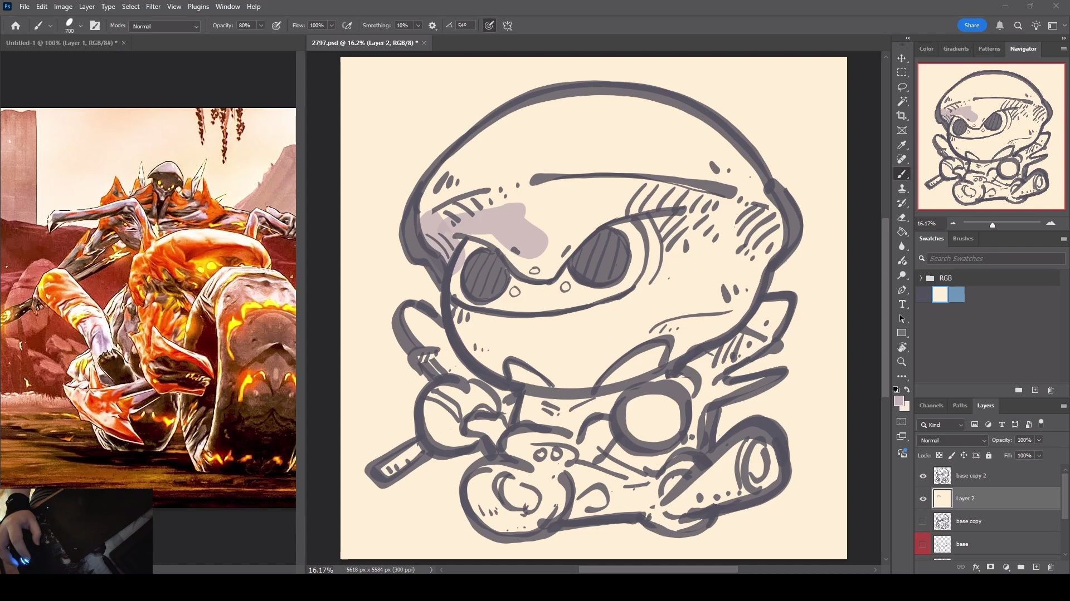Select the Zoom tool
The height and width of the screenshot is (601, 1070).
[902, 362]
